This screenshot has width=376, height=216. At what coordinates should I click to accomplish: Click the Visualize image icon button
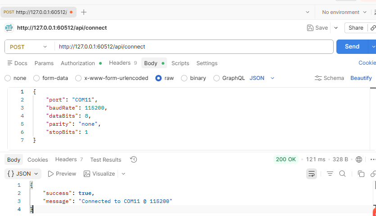click(99, 174)
